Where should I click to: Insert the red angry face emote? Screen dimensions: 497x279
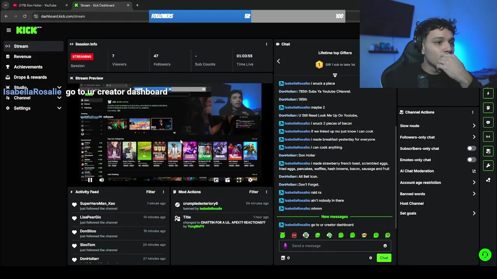click(294, 235)
